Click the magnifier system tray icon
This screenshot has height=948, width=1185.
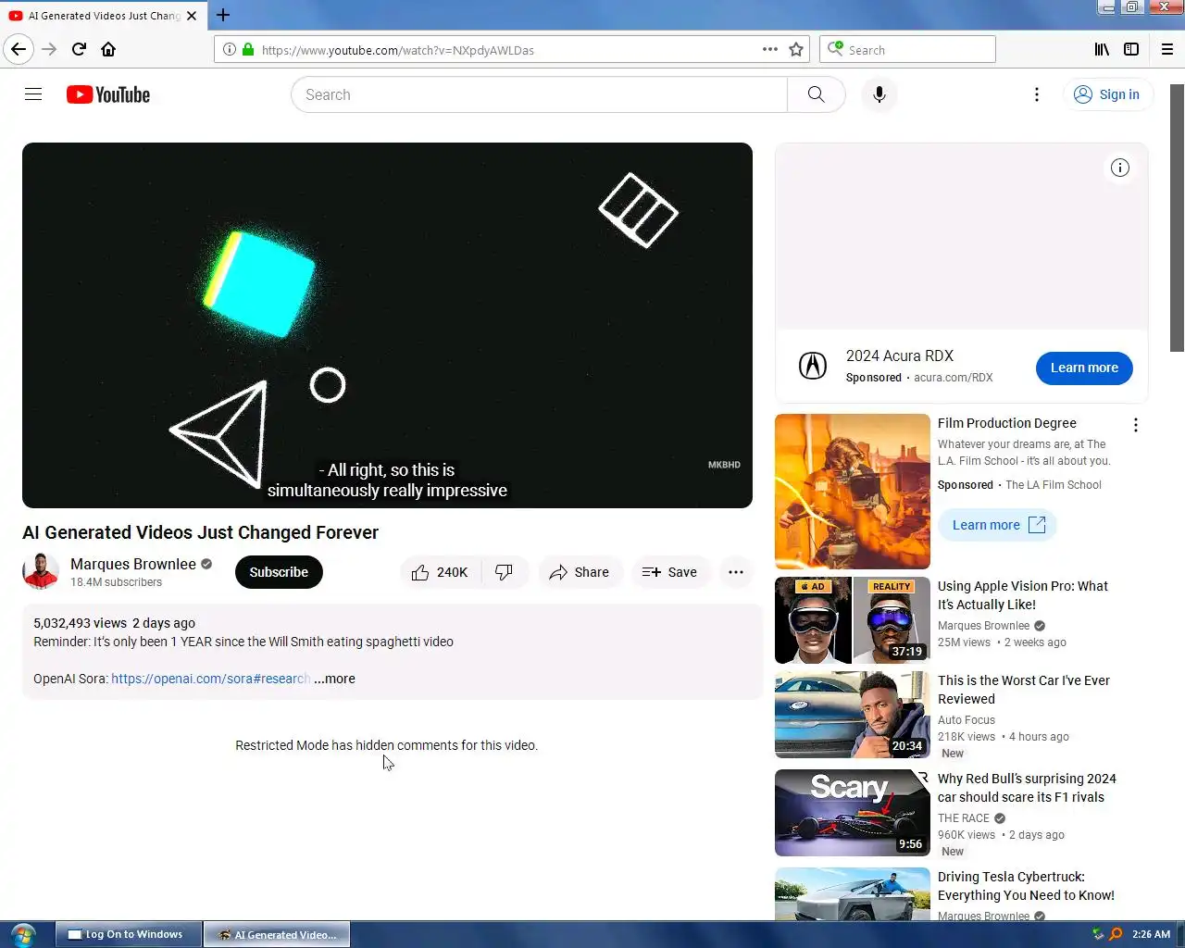[1116, 934]
